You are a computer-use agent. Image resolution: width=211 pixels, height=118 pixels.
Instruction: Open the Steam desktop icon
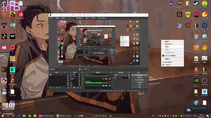pyautogui.click(x=196, y=4)
